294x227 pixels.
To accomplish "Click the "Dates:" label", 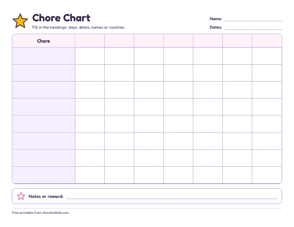I will click(216, 27).
